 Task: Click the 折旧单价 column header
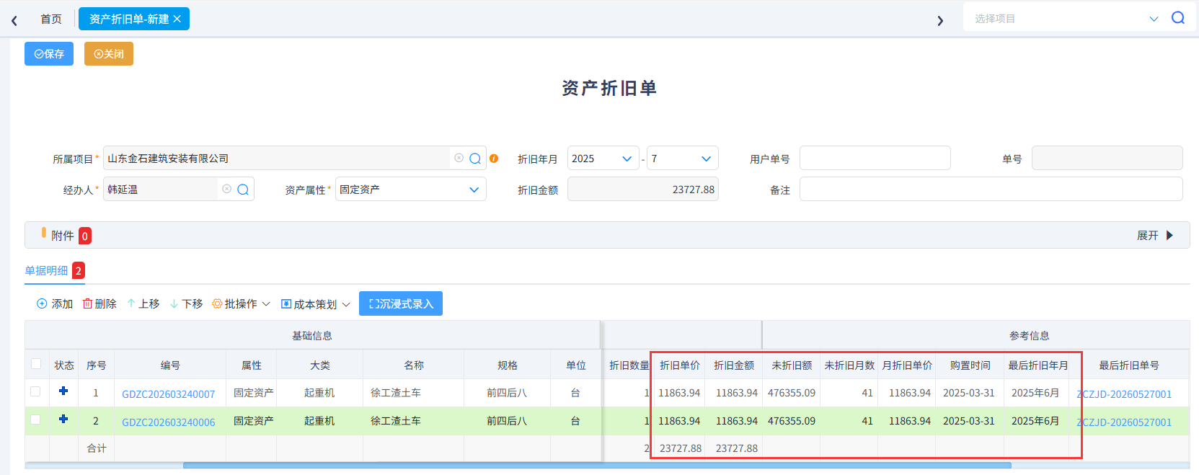point(680,365)
